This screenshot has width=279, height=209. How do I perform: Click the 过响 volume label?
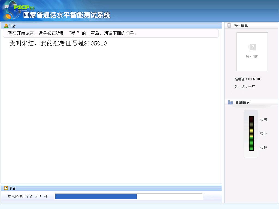pyautogui.click(x=263, y=120)
